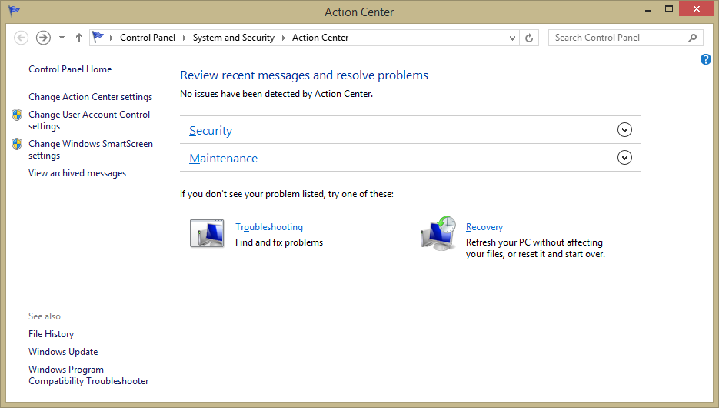Click the shield icon beside User Account Control
The image size is (719, 408).
[17, 114]
